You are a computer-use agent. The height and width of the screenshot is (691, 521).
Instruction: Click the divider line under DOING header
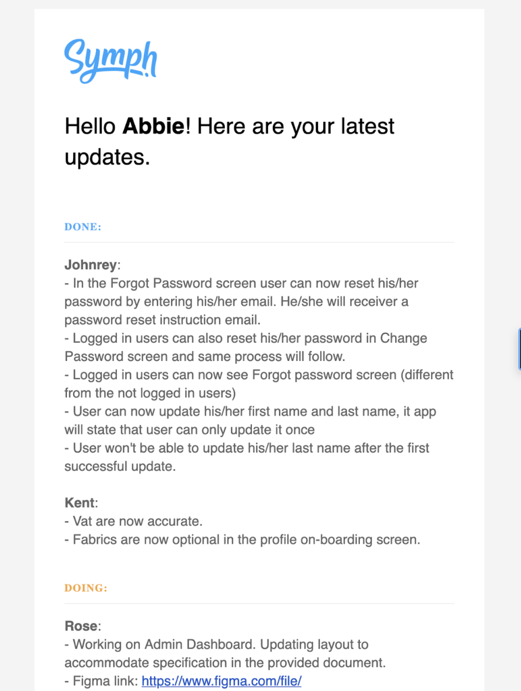click(259, 603)
